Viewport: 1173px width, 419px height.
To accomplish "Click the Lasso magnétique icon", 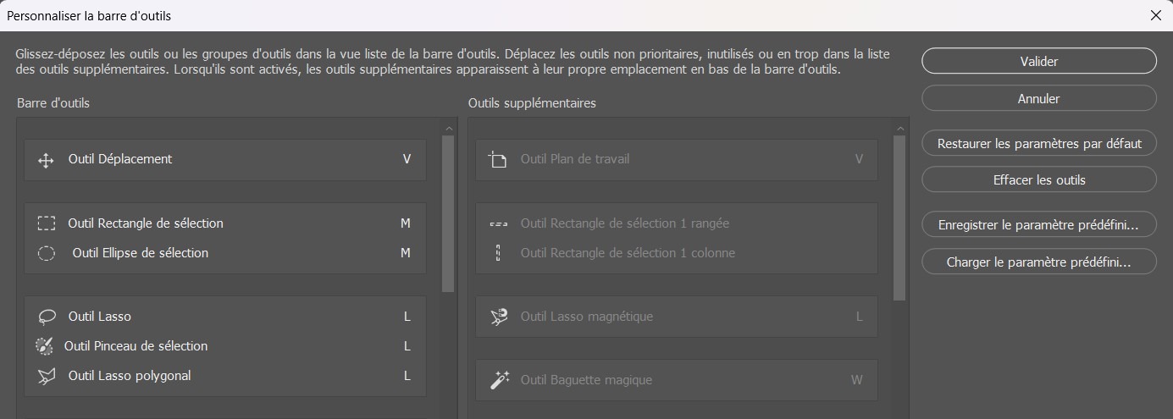I will click(499, 317).
